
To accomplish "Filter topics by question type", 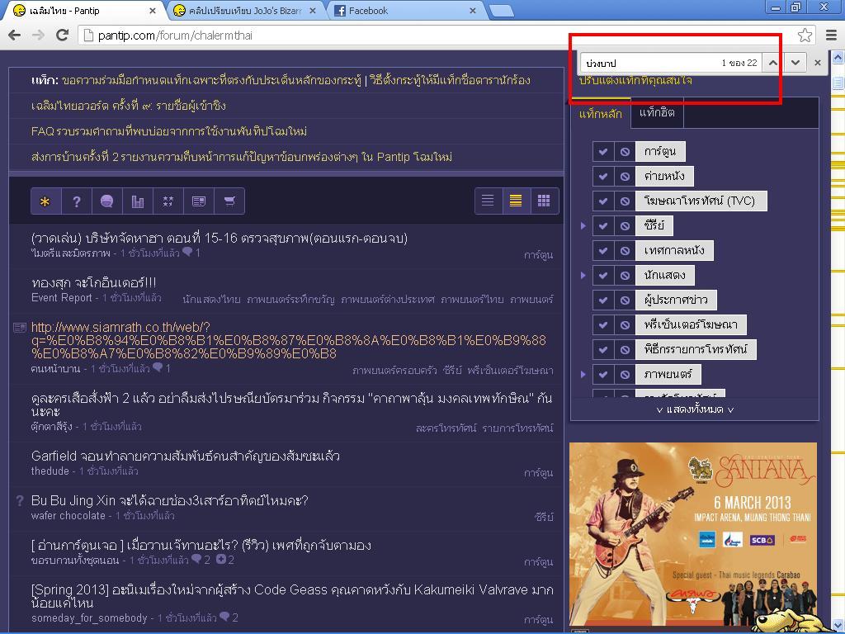I will pos(77,201).
